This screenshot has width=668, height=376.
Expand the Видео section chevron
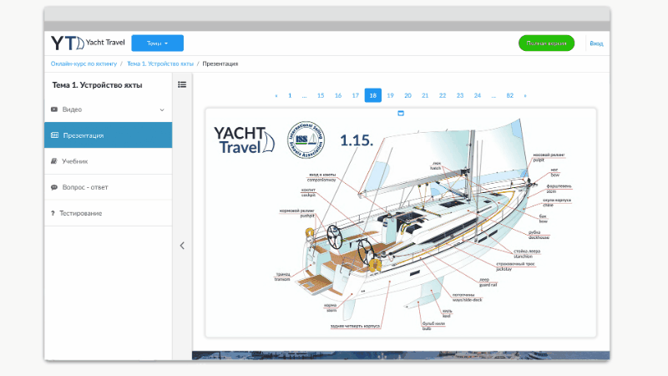point(162,109)
